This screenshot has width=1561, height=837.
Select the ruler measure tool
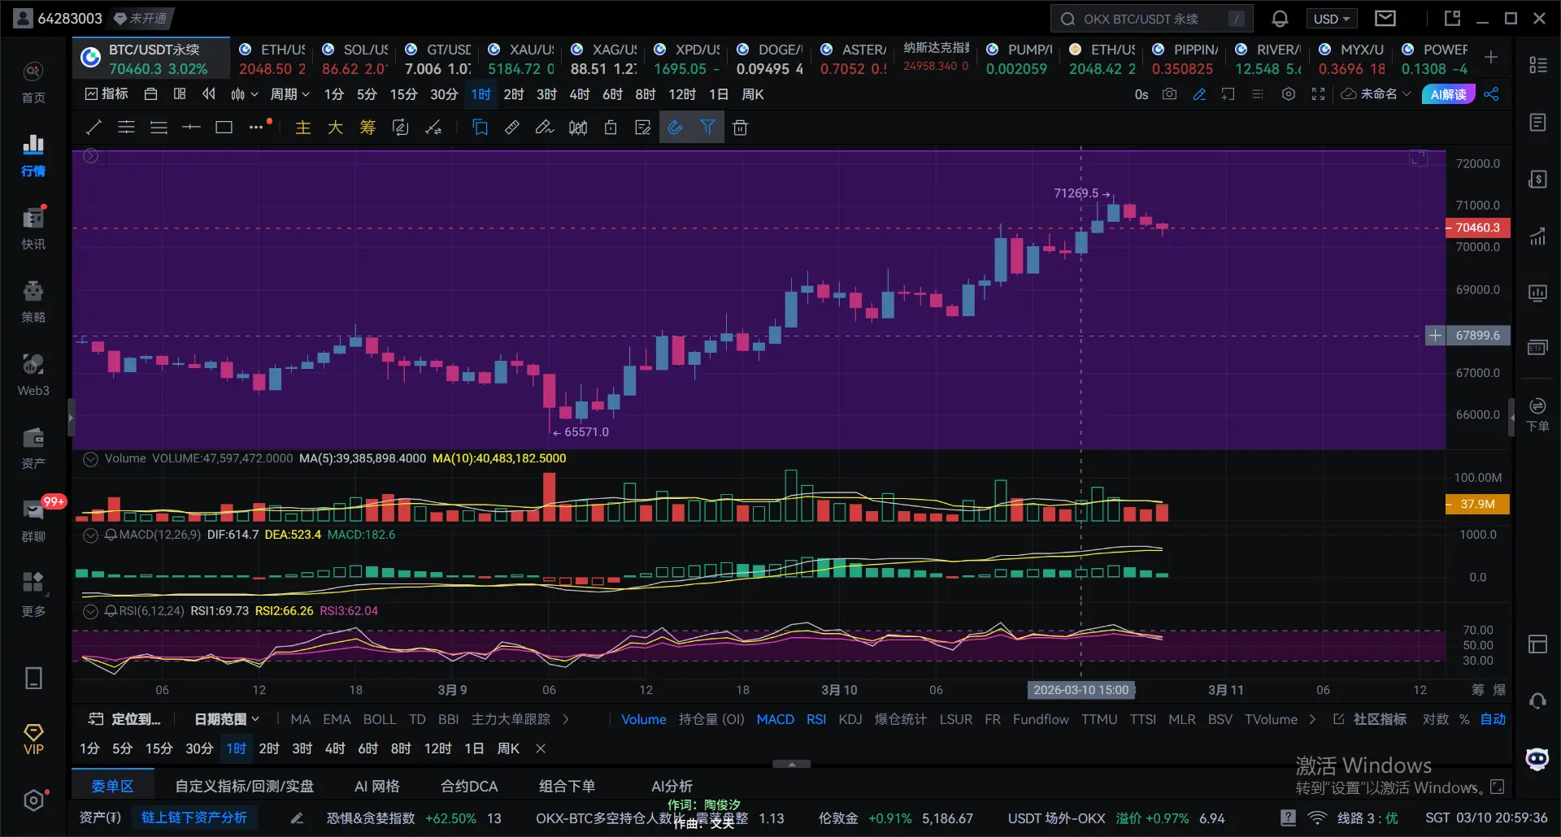(512, 128)
